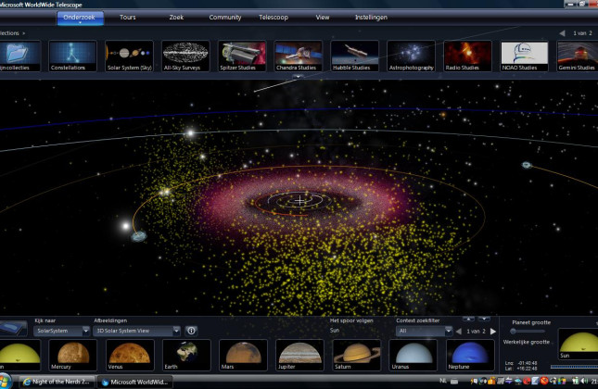Open the Spitzer Studies collection
Screen dimensions: 598x389
[x=242, y=56]
